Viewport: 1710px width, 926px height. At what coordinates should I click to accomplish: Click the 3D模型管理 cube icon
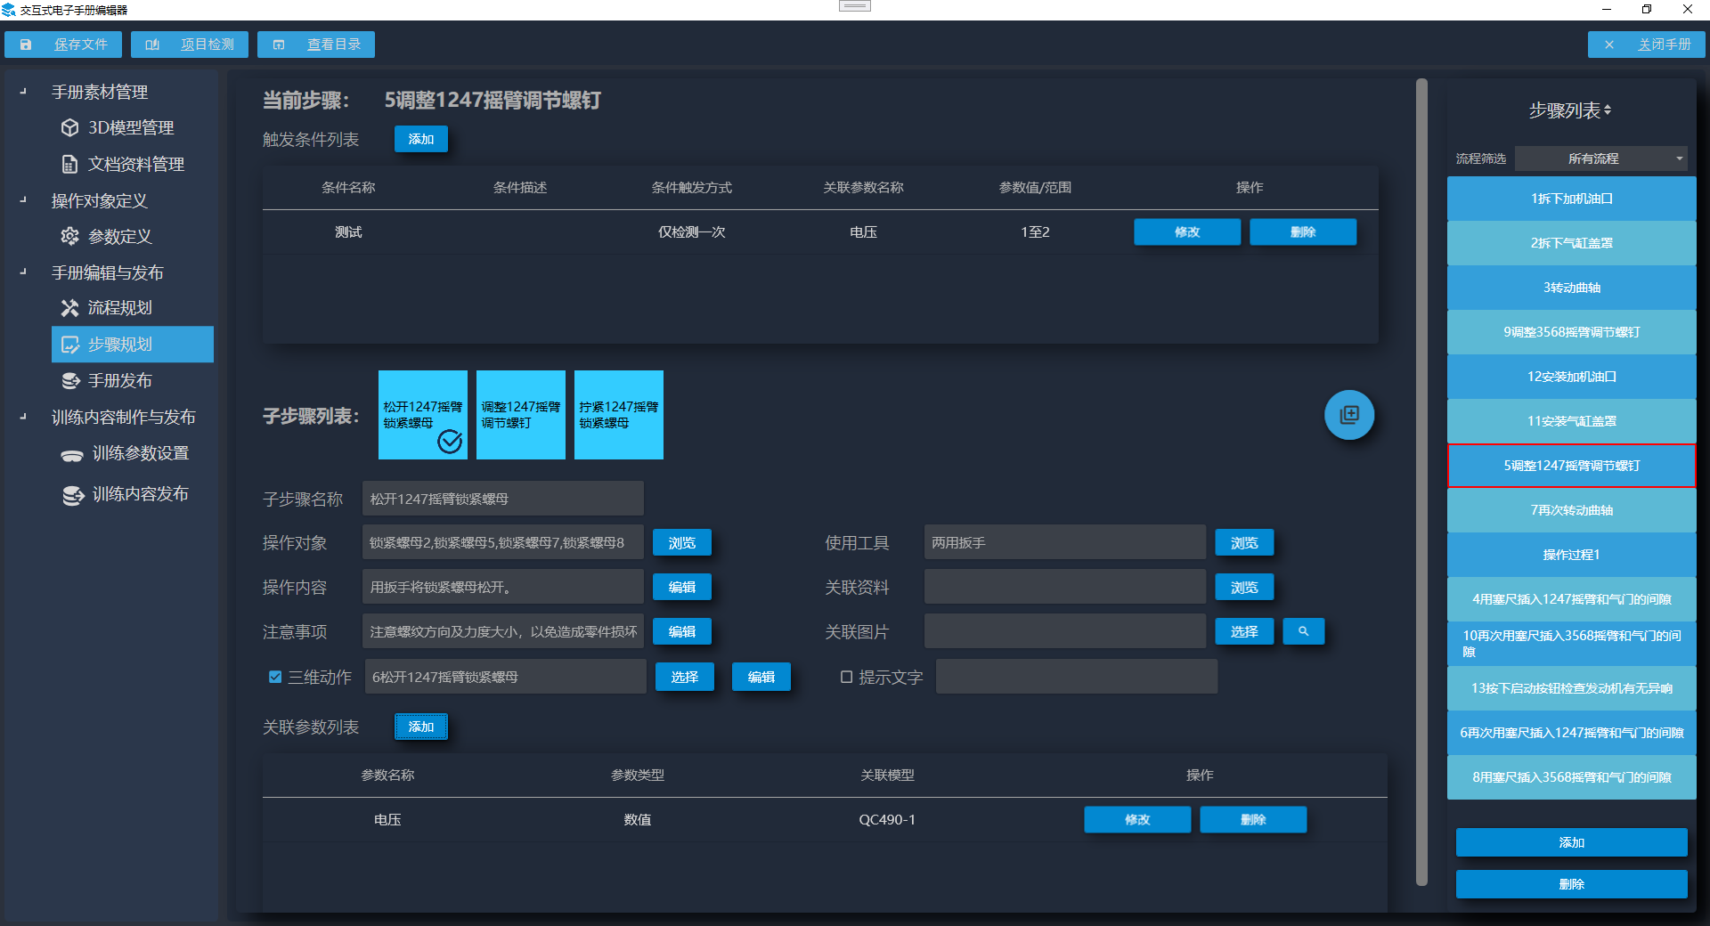point(69,128)
